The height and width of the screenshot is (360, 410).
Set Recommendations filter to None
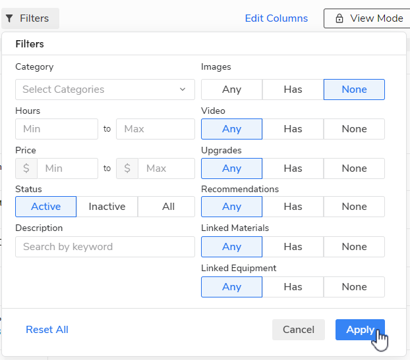354,207
